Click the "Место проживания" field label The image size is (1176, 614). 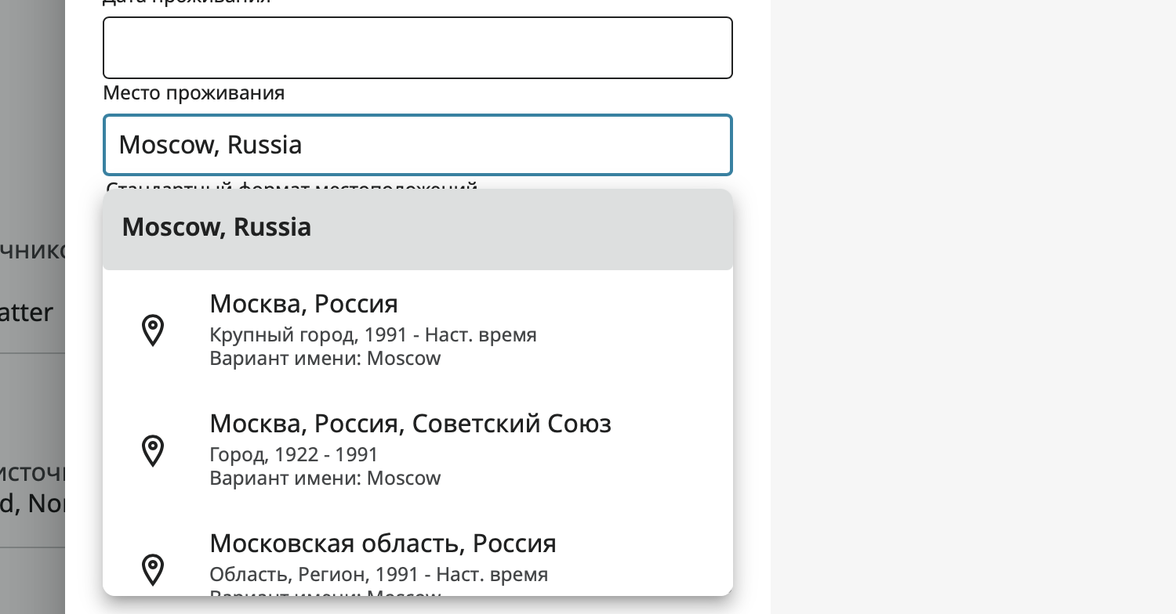[x=194, y=94]
